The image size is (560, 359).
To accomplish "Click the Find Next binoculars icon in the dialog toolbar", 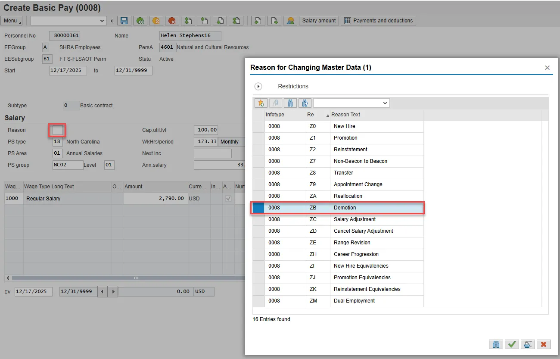I will pyautogui.click(x=305, y=103).
